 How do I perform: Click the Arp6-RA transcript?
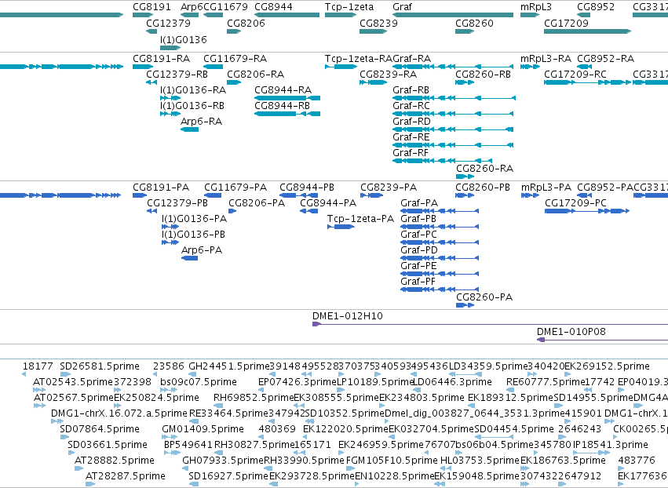pyautogui.click(x=190, y=129)
